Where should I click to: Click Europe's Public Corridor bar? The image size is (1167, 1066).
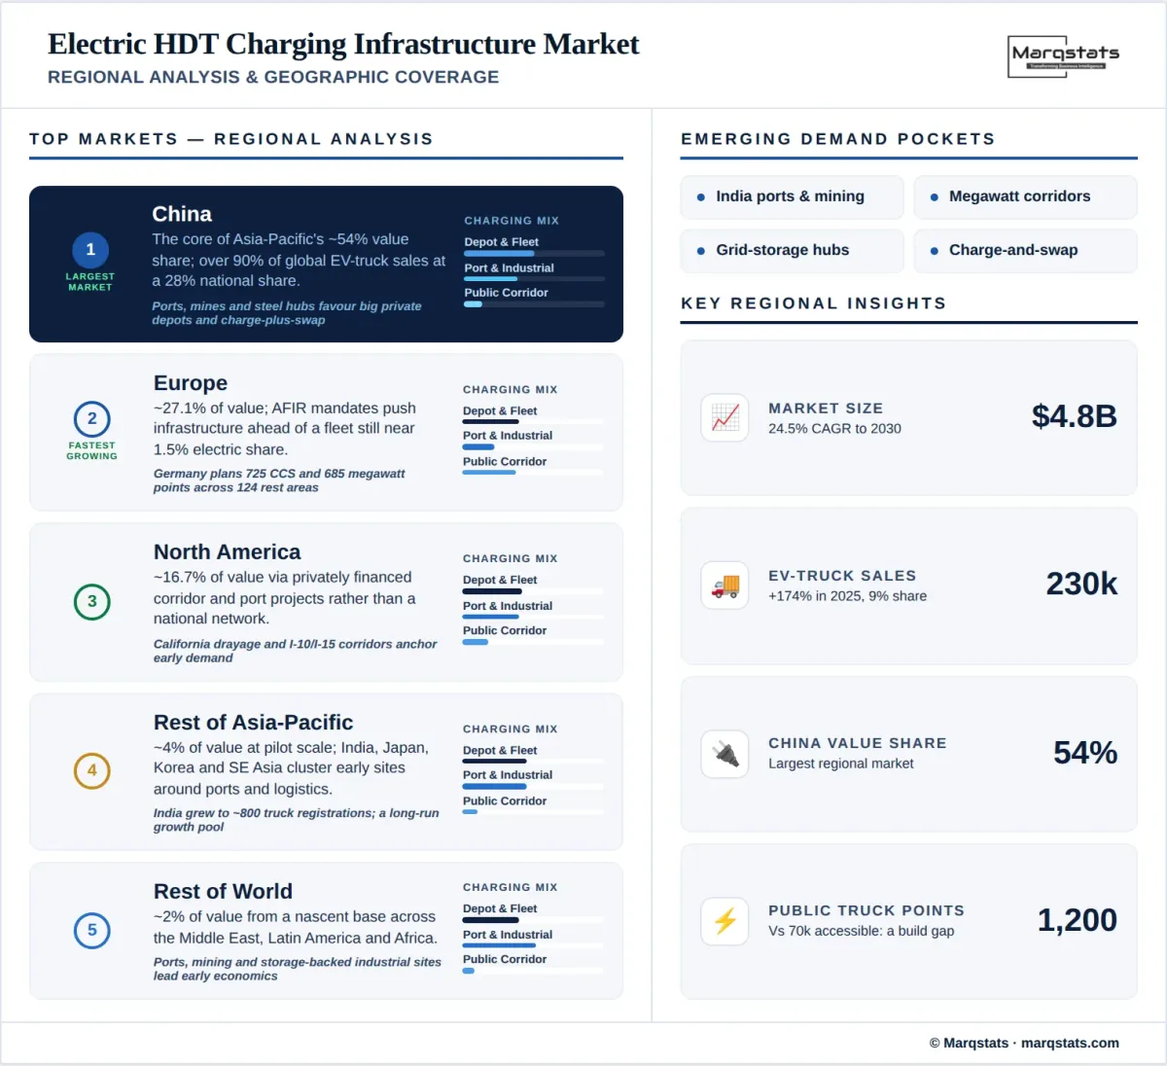point(533,472)
